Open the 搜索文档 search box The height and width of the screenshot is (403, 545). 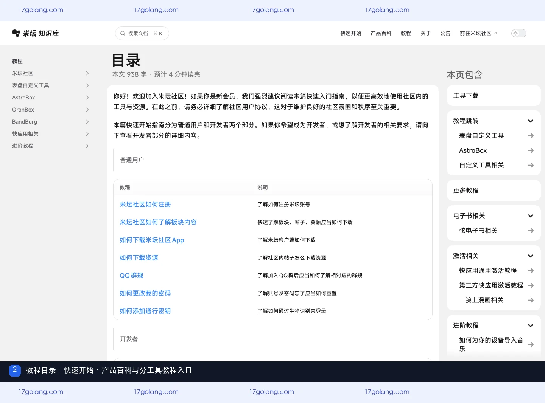[142, 33]
